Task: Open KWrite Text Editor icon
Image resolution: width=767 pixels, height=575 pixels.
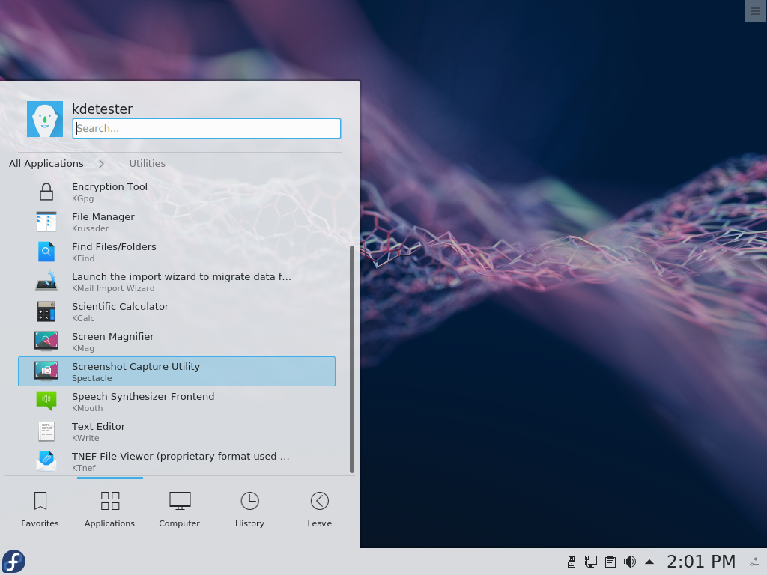Action: pyautogui.click(x=46, y=431)
